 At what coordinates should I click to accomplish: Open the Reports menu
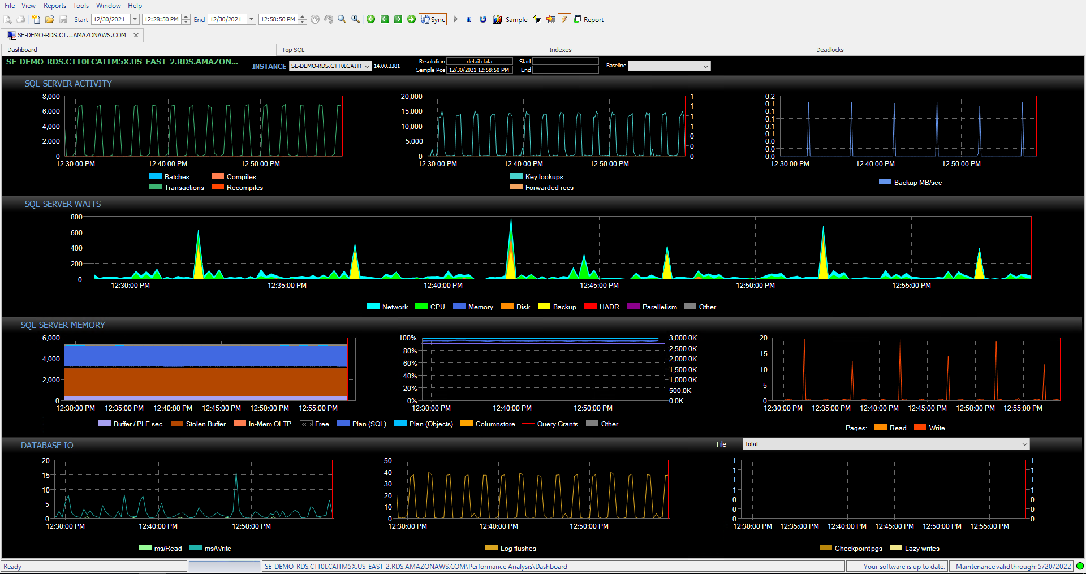click(54, 5)
